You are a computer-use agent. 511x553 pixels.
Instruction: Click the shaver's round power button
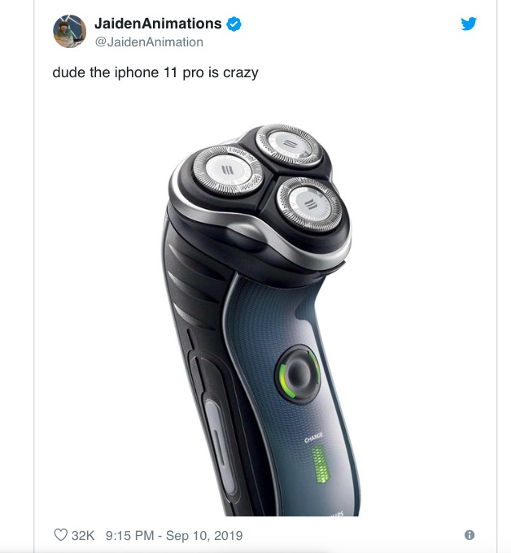299,373
